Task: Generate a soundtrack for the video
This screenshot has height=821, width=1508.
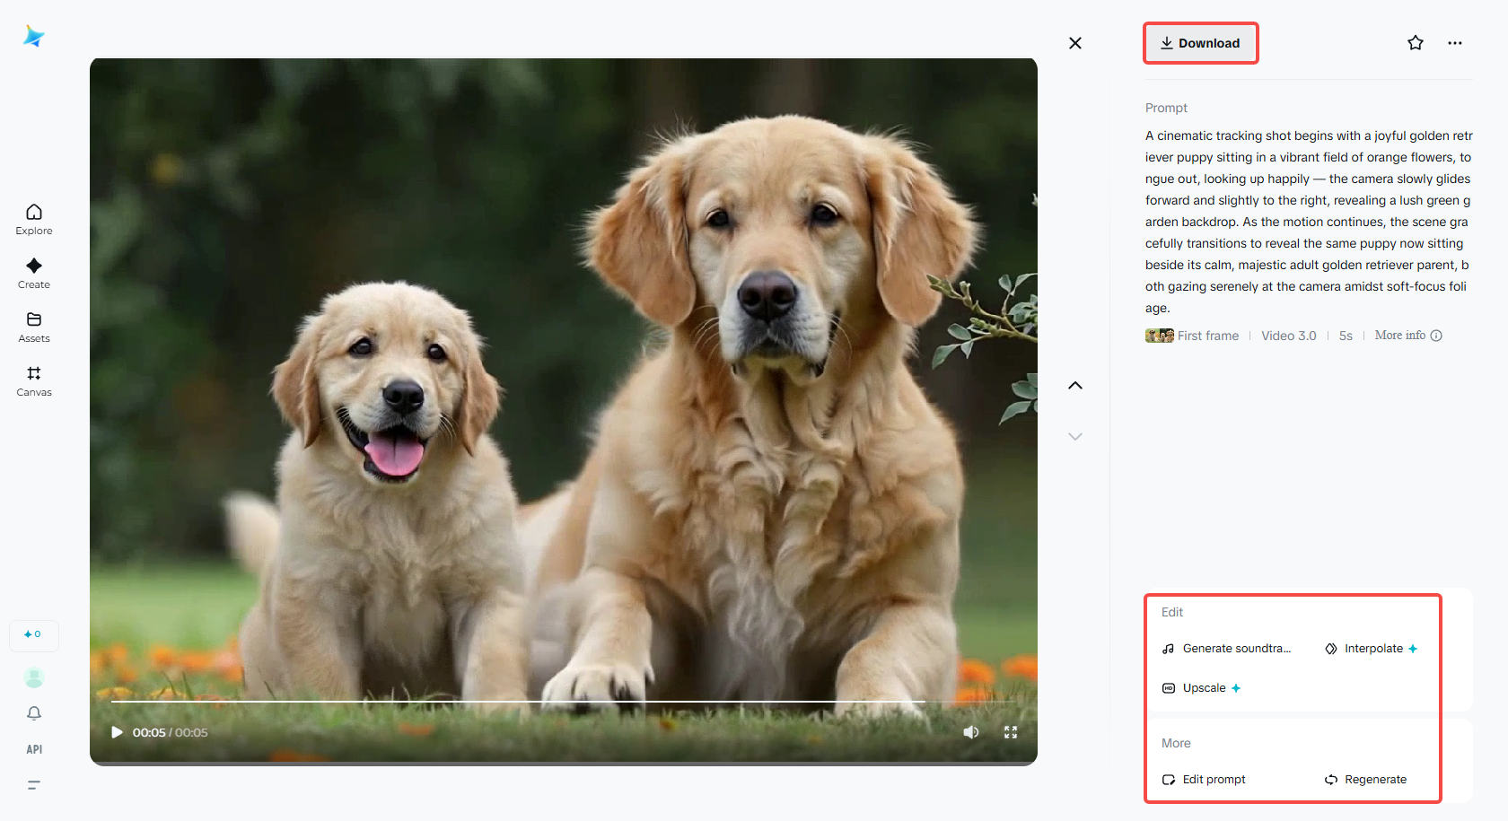Action: pos(1227,649)
